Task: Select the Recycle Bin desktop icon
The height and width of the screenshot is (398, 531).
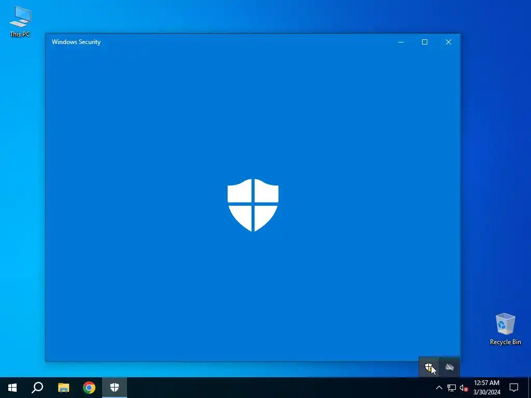Action: (505, 329)
